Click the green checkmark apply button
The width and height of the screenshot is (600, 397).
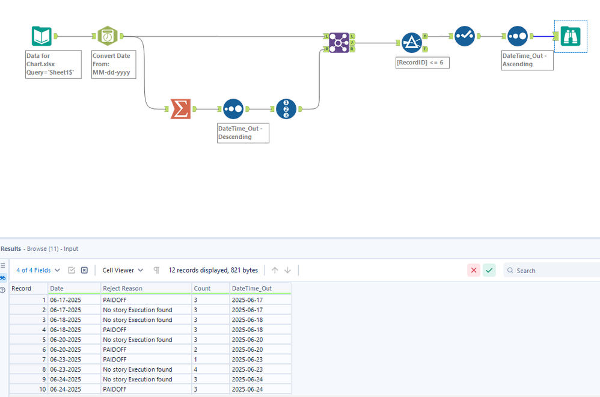point(489,270)
